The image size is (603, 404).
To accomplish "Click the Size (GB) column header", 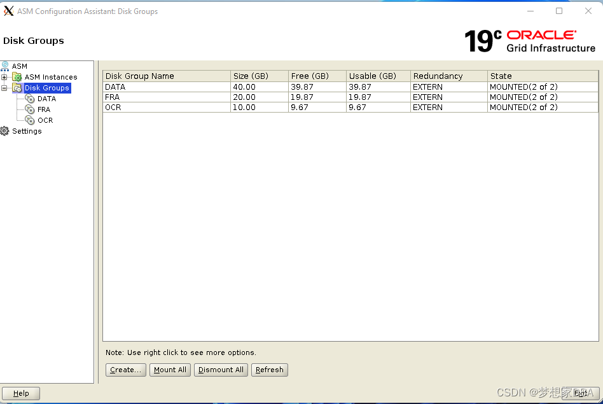I will point(260,76).
